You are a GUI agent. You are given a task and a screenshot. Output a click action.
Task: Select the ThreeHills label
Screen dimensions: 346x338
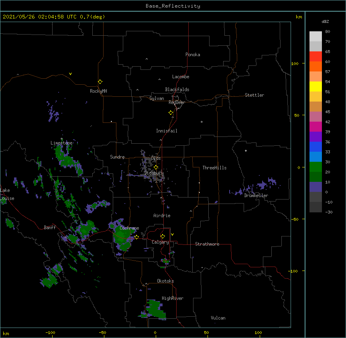click(x=214, y=168)
